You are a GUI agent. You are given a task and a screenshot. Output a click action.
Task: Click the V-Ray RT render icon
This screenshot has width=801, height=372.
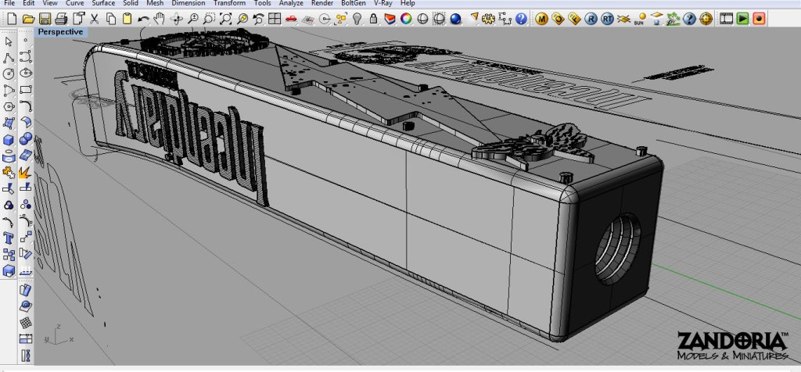coord(608,17)
